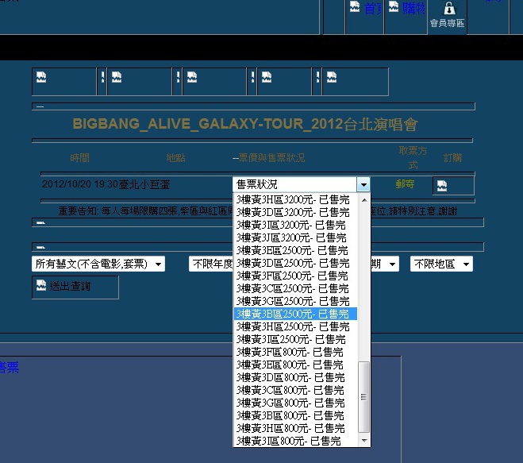Select option 3樓黃3C區800元 已售完
Screen dimensions: 523x463
[295, 390]
